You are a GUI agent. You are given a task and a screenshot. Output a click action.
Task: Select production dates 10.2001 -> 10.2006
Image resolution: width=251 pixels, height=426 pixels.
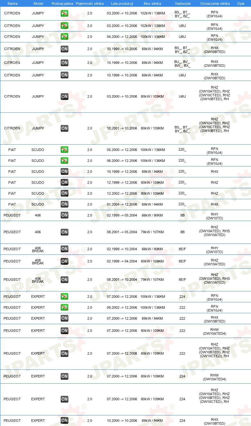point(122,128)
